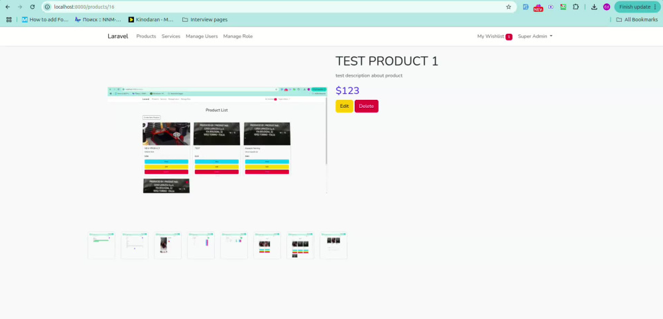Expand Super Admin dropdown
663x319 pixels.
point(535,36)
